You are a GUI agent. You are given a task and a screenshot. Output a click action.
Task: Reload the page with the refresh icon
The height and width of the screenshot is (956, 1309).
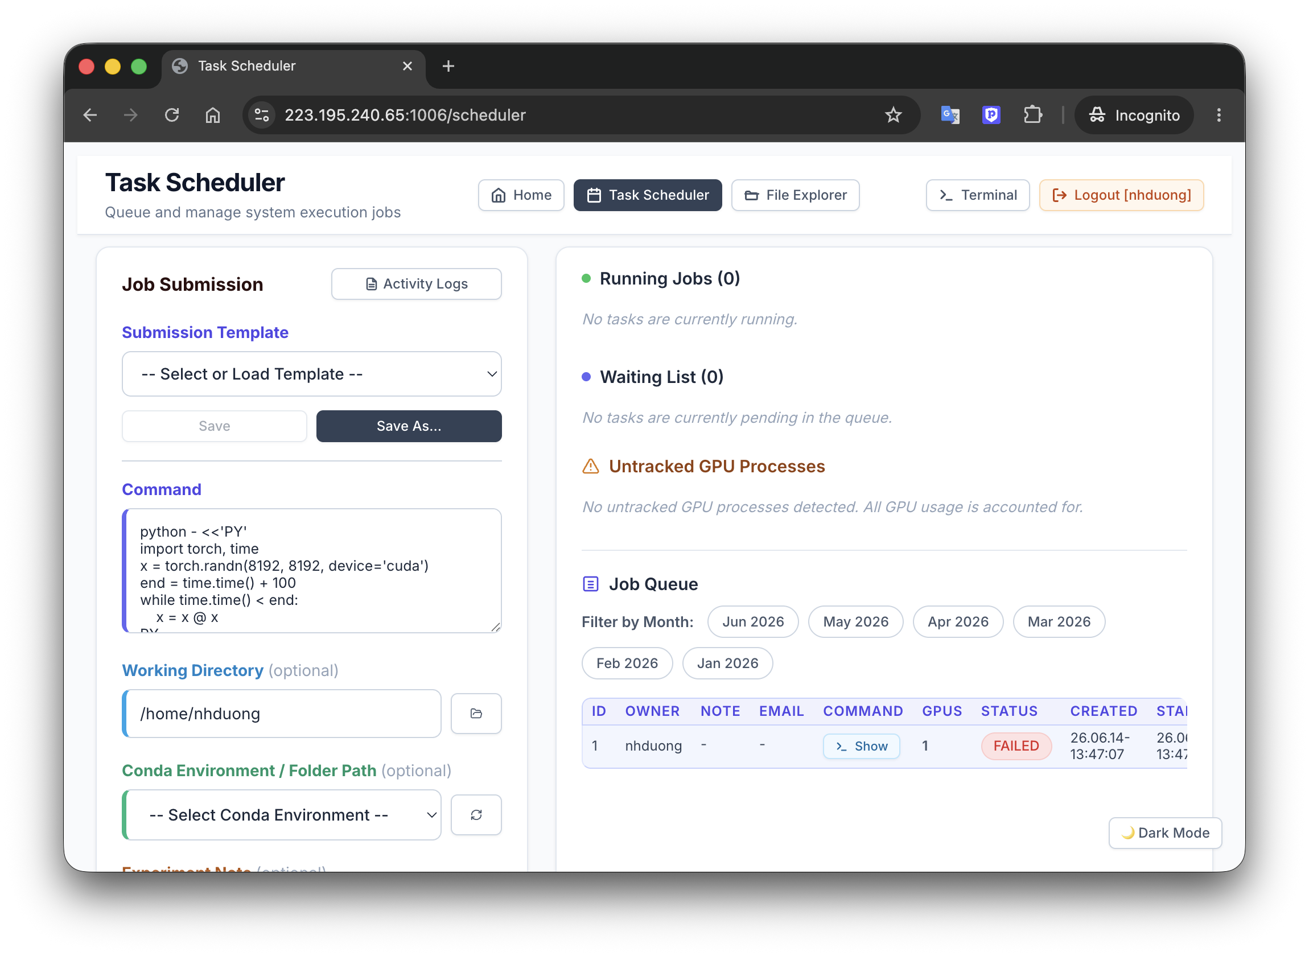click(x=172, y=115)
